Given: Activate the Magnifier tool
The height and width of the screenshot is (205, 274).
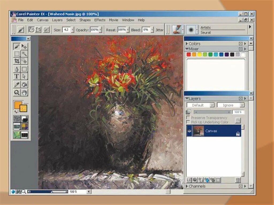Looking at the screenshot, I should click(17, 92).
